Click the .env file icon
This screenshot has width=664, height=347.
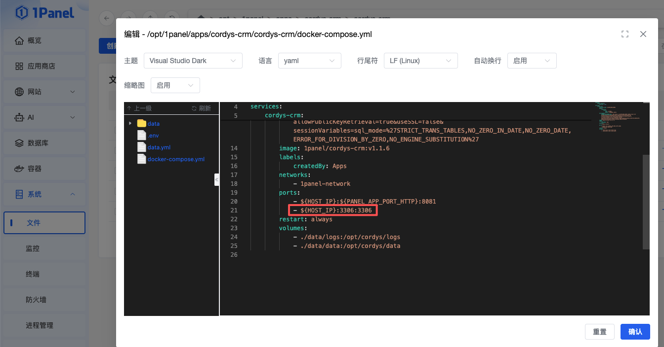pyautogui.click(x=141, y=135)
